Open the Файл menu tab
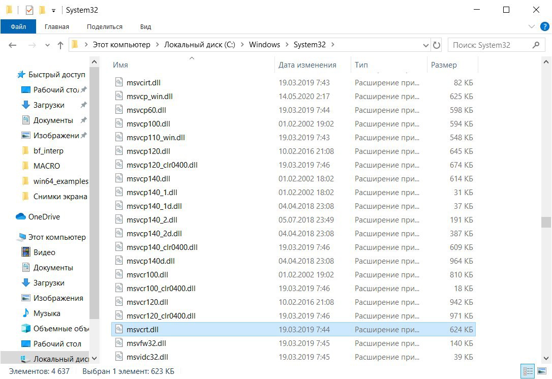 point(18,27)
